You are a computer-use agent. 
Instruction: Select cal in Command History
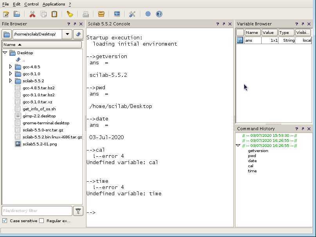point(251,166)
